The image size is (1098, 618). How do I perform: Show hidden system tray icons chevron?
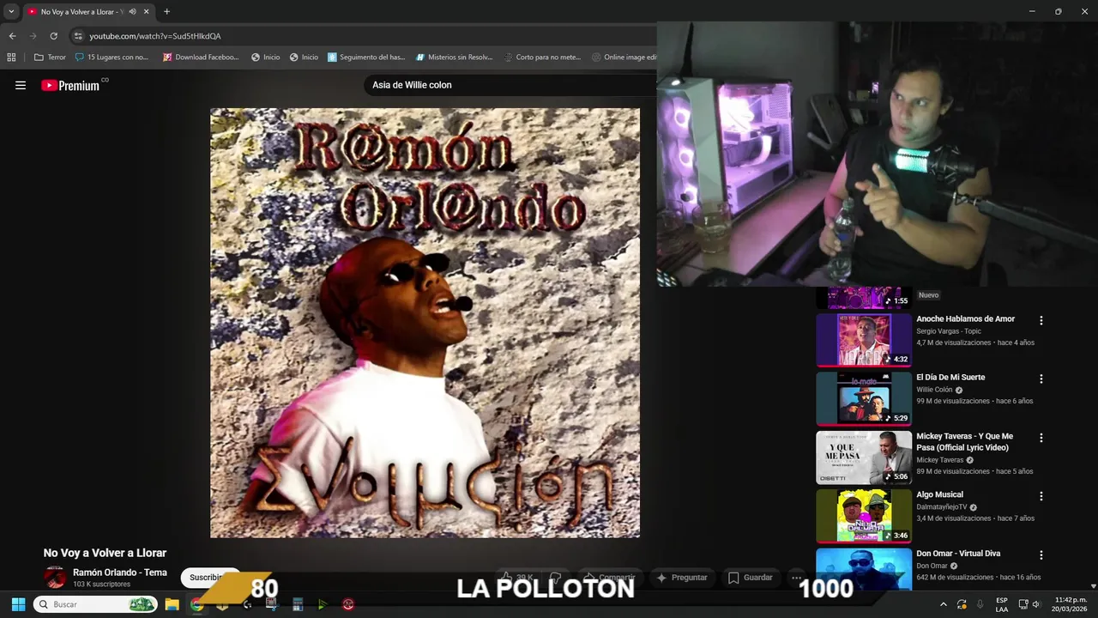[x=944, y=604]
